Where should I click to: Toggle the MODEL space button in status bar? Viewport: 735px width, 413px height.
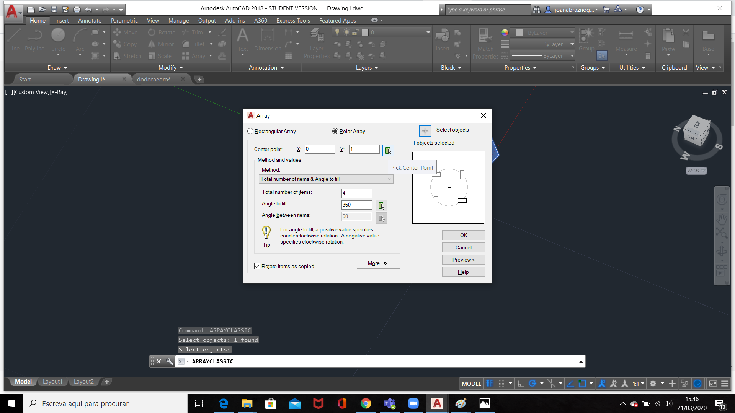pyautogui.click(x=471, y=384)
